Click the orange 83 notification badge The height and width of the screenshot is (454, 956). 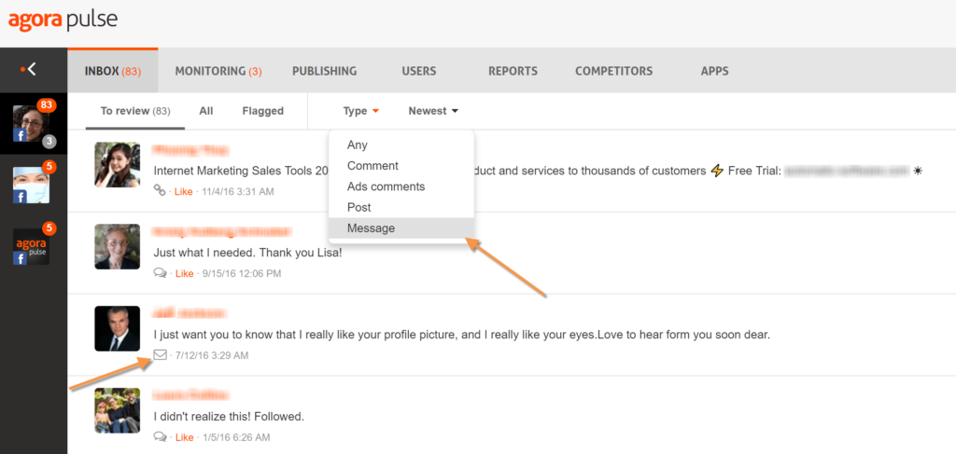47,104
